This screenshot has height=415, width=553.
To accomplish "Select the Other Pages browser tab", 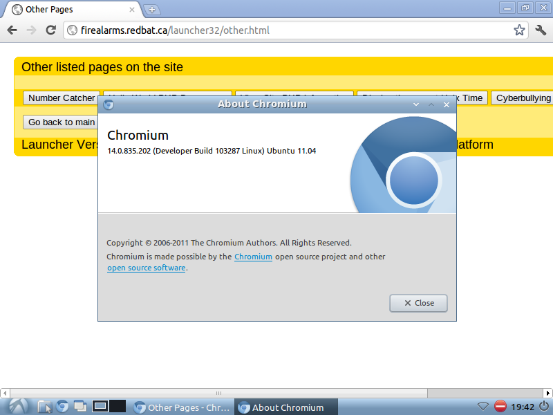I will (x=73, y=10).
